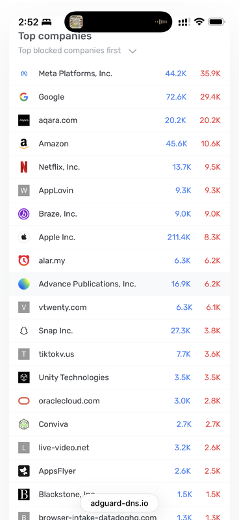
Task: Select the aqara.com company entry
Action: [x=120, y=120]
